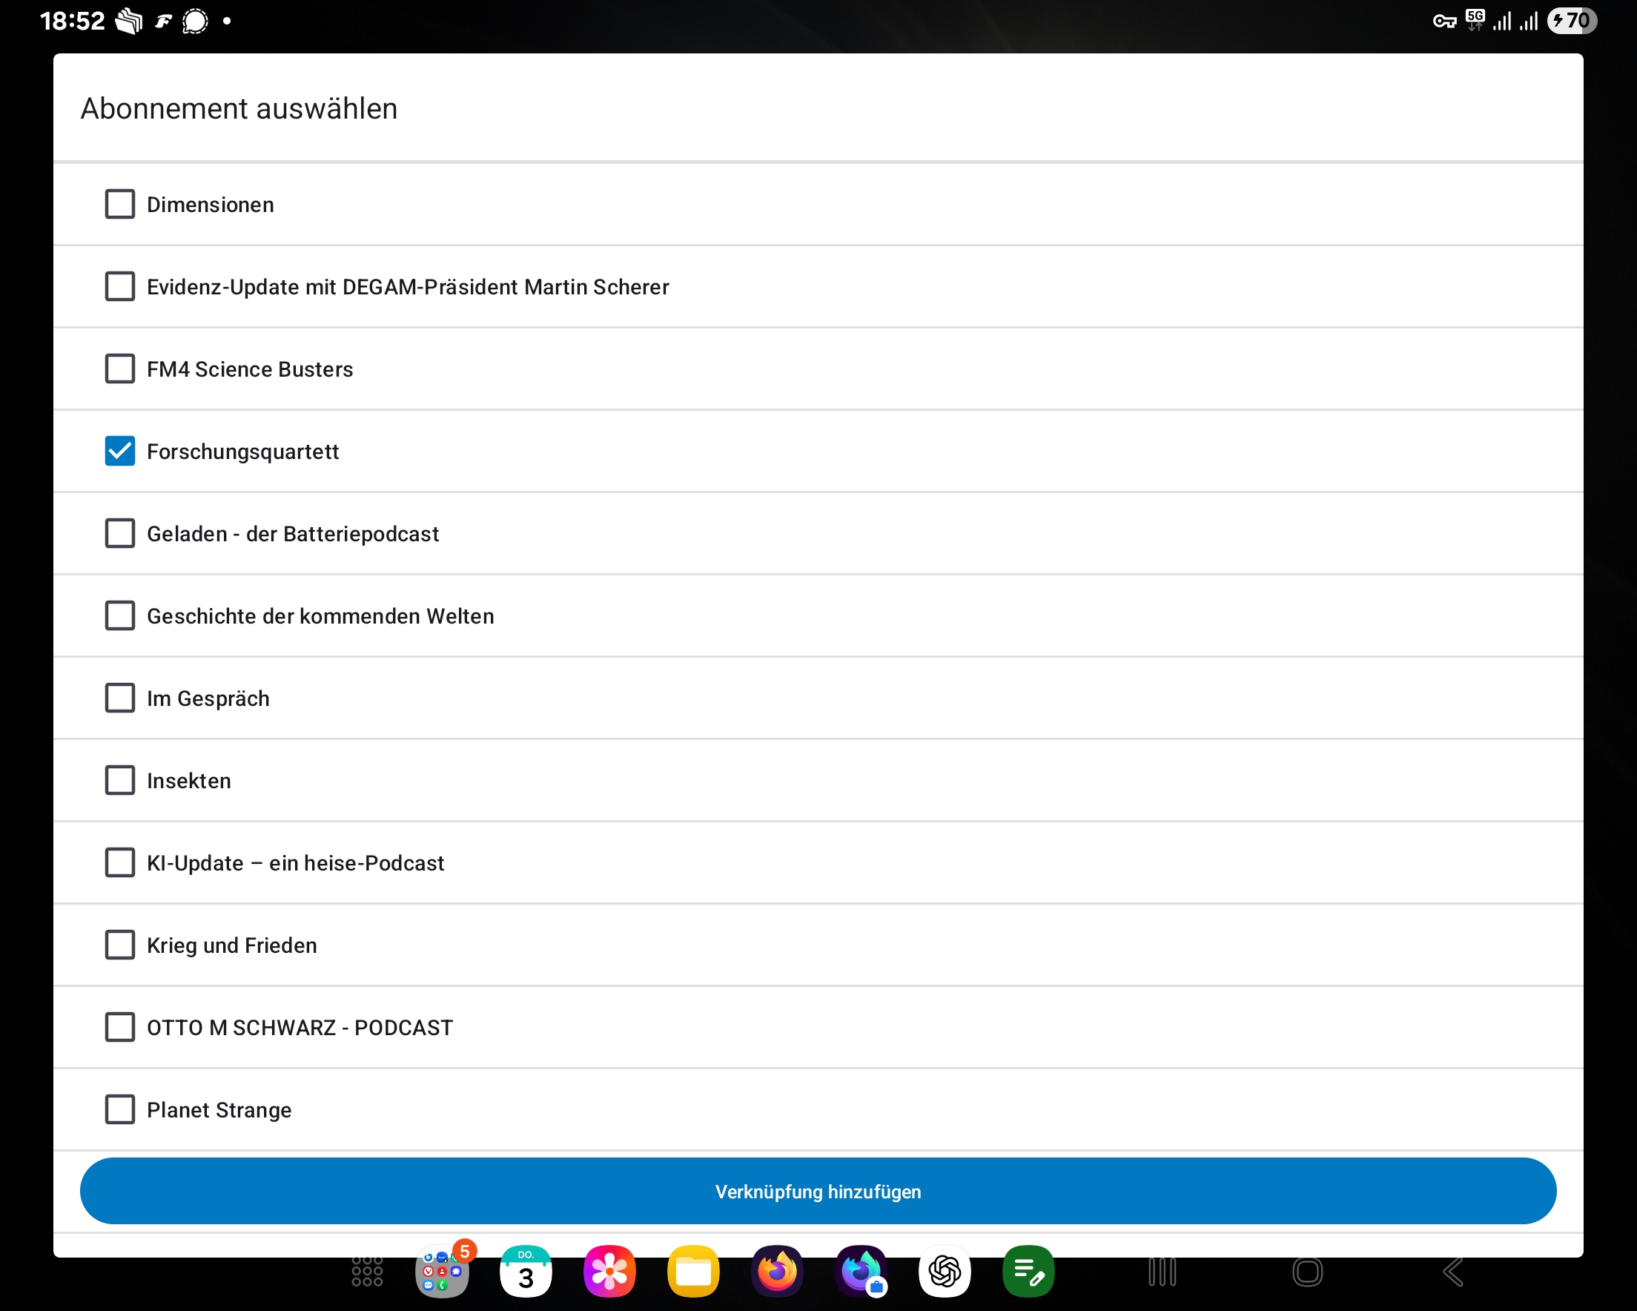Launch the ChatGPT app icon
The width and height of the screenshot is (1637, 1311).
(945, 1271)
